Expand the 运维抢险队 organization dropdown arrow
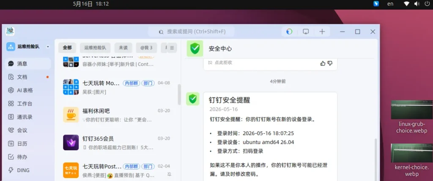The width and height of the screenshot is (433, 181). pos(48,47)
